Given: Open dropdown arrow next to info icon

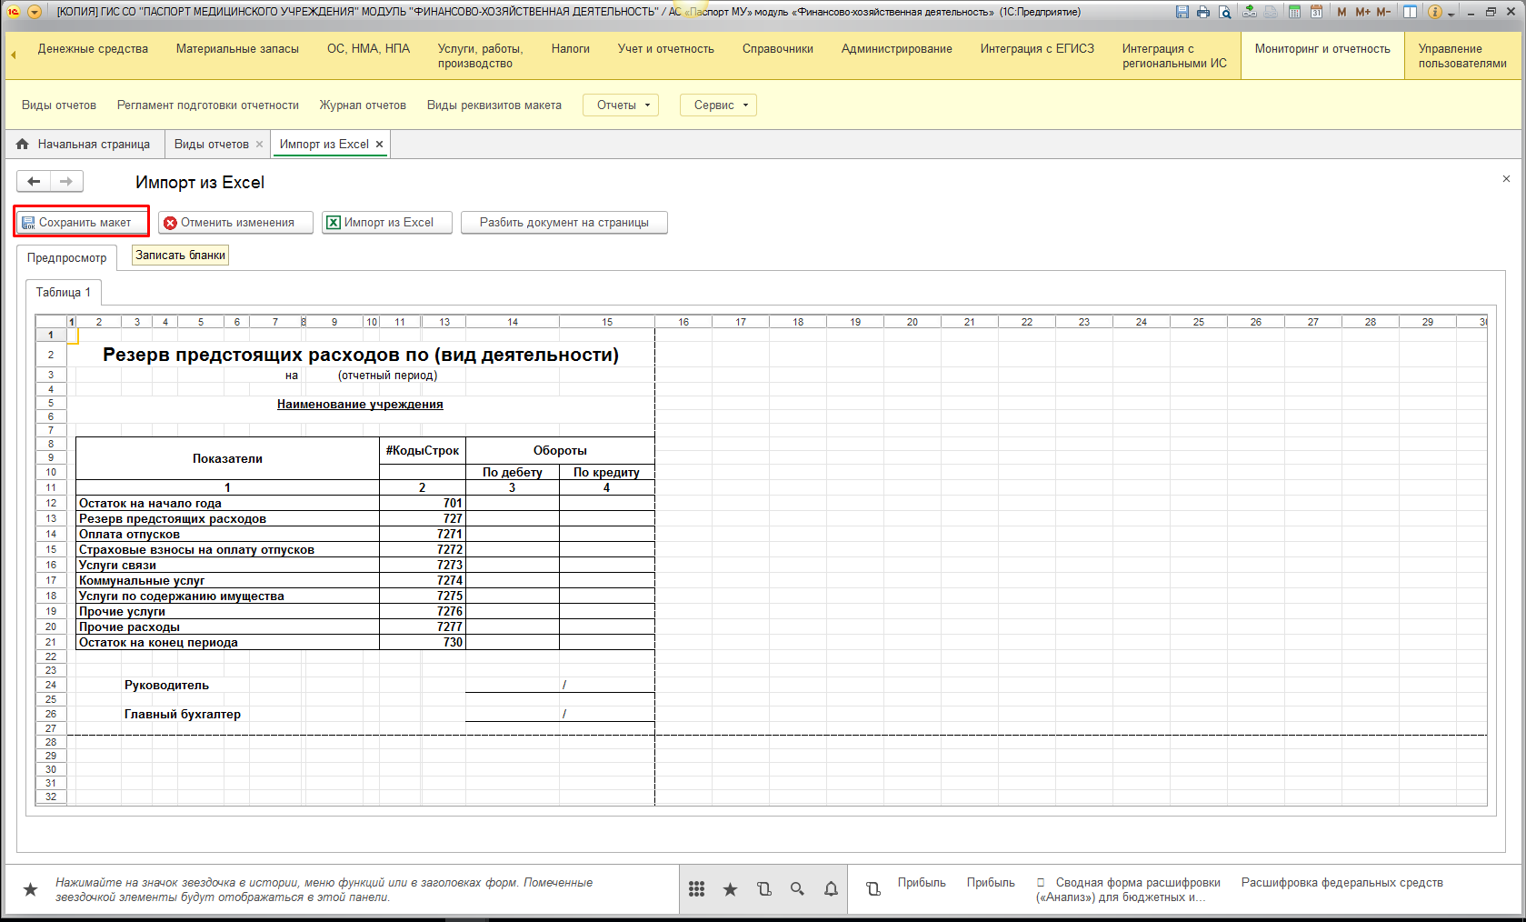Looking at the screenshot, I should (1451, 13).
